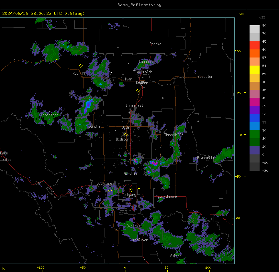Click the Olds town label
The height and width of the screenshot is (272, 279).
(x=126, y=127)
